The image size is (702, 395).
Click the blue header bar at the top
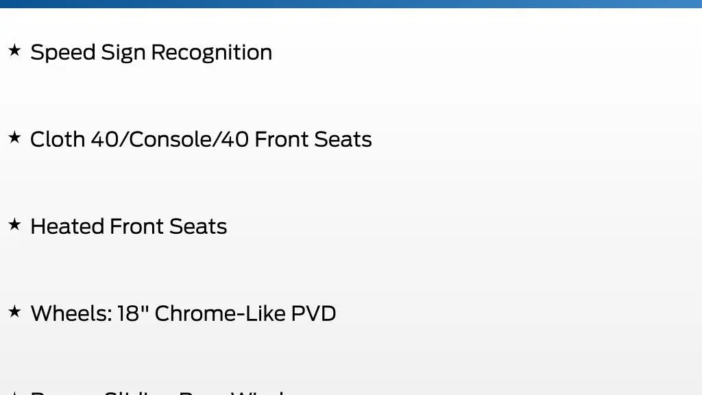tap(351, 3)
